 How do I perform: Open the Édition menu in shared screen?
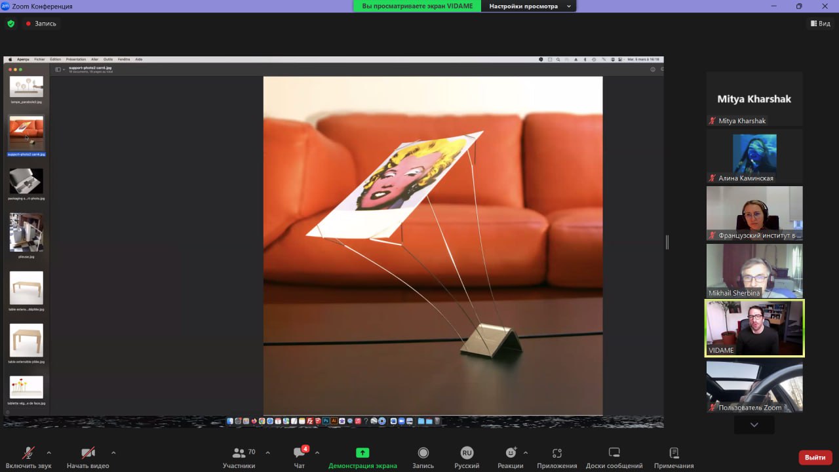point(56,59)
